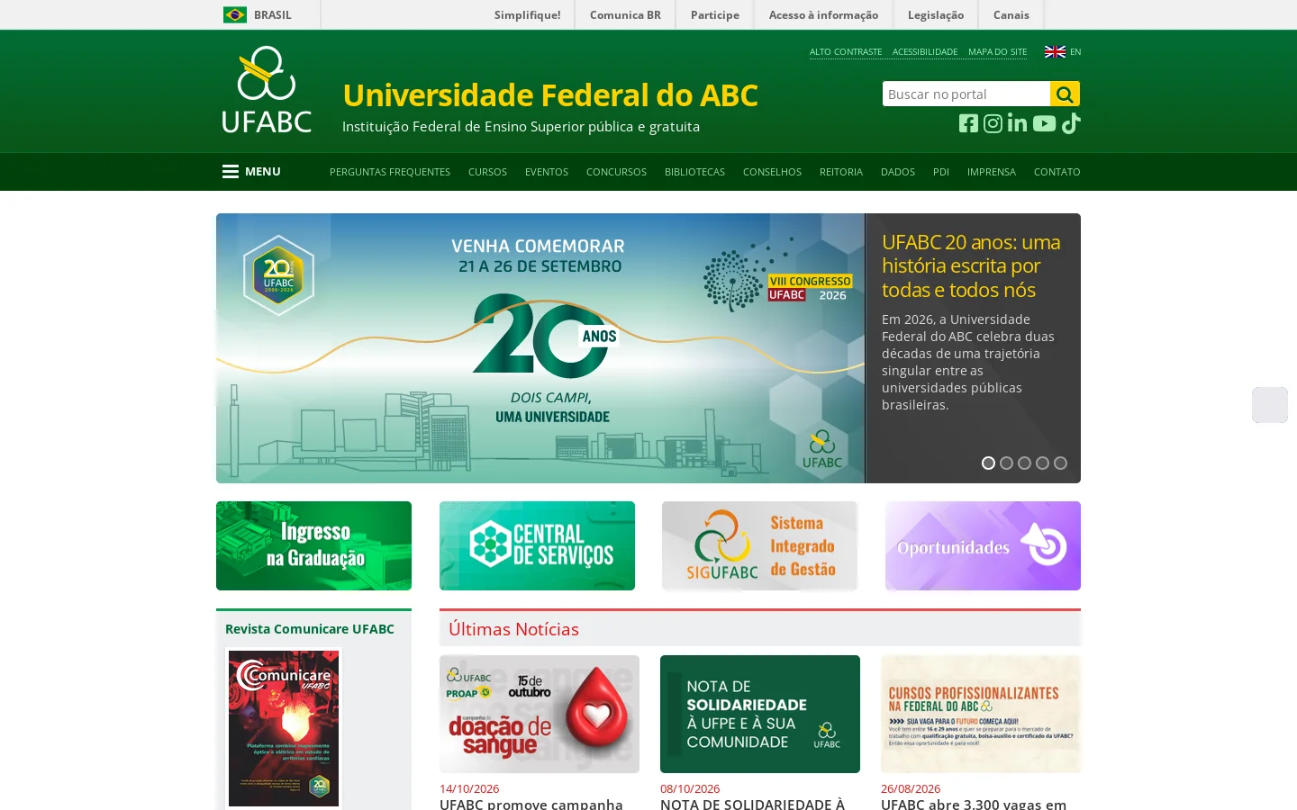Open Contato in navigation bar
The image size is (1297, 810).
[1057, 172]
